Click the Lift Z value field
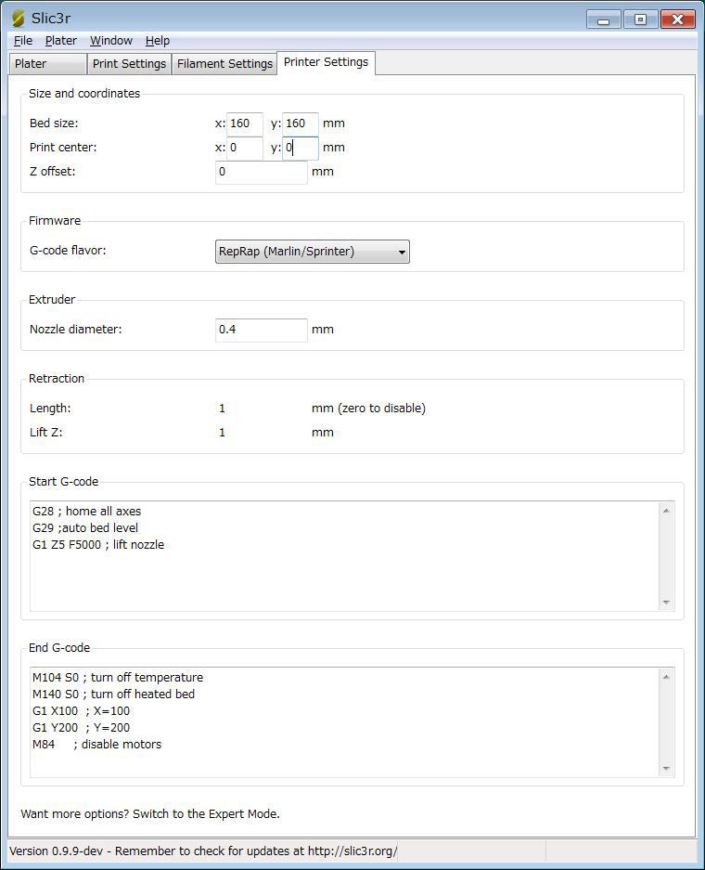The height and width of the screenshot is (870, 705). [261, 433]
